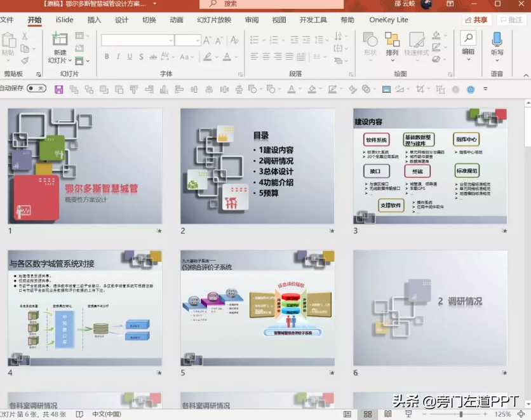Screen dimensions: 531x420
Task: Click the 批注 comments button
Action: (512, 20)
